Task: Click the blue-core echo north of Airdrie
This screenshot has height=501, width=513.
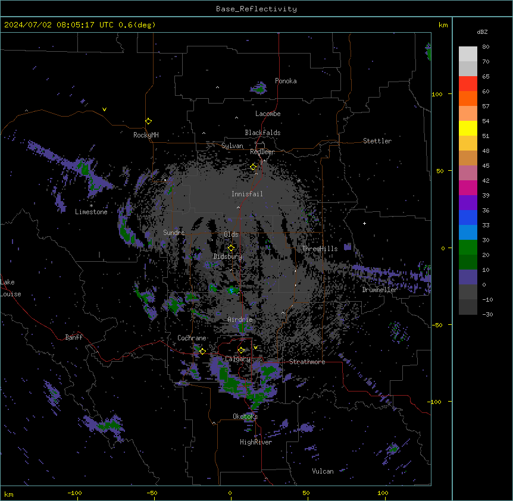Action: (x=232, y=290)
